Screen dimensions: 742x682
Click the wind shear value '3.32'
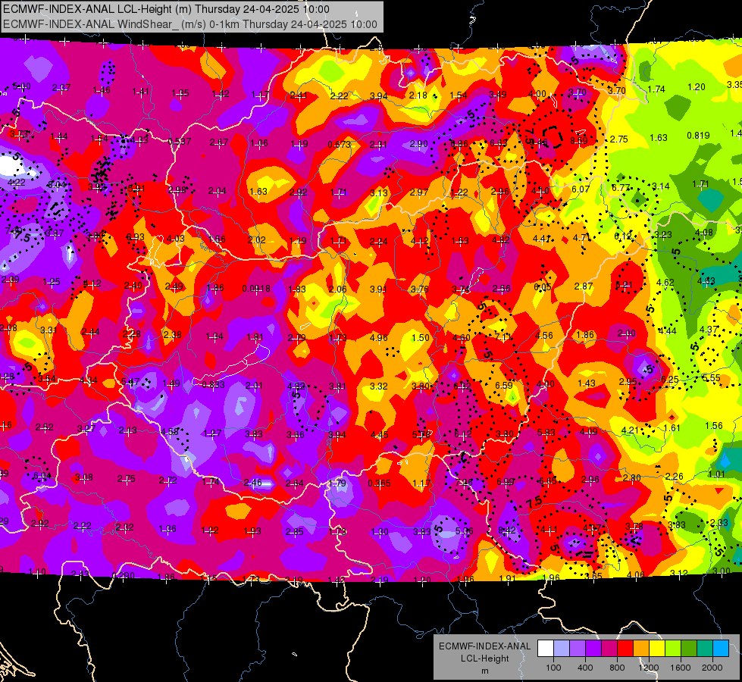[x=378, y=386]
